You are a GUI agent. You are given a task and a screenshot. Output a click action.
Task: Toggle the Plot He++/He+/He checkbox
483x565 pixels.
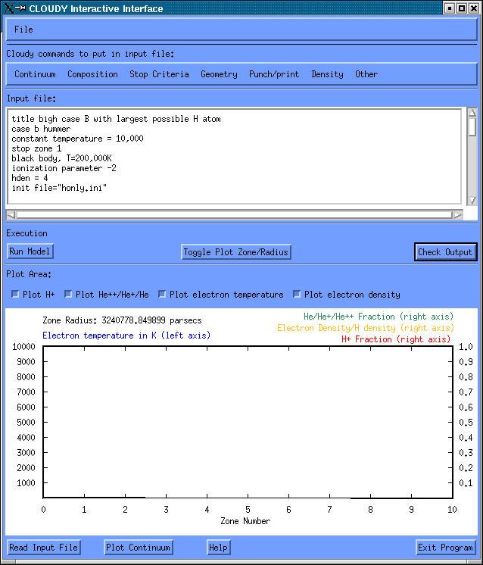(68, 295)
